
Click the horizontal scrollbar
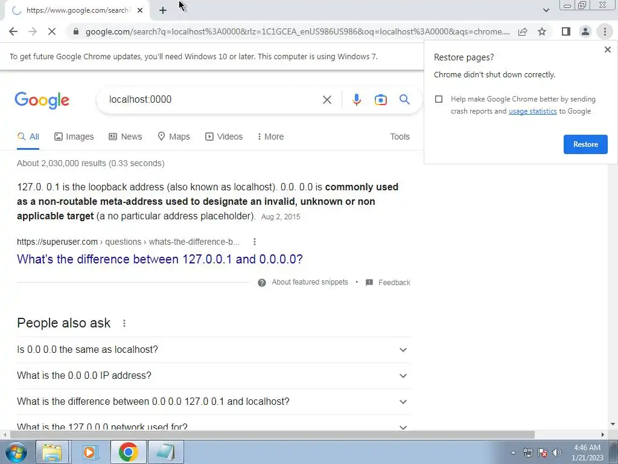pos(272,435)
